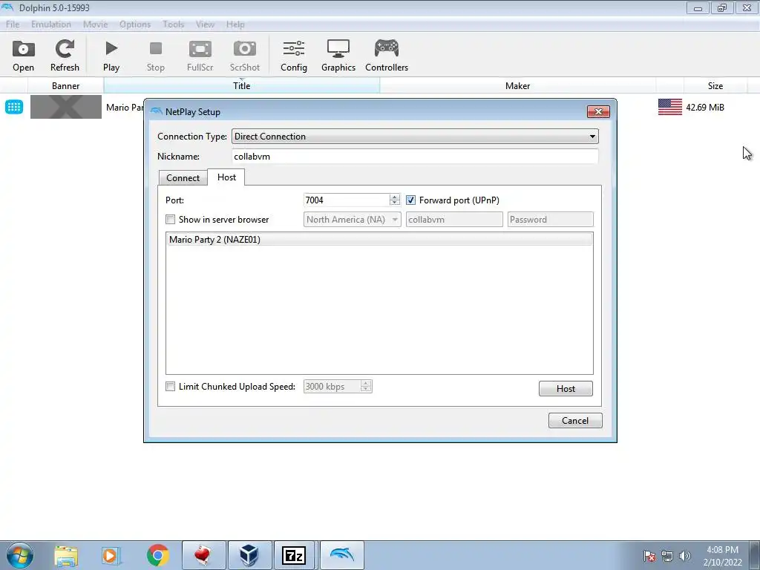Click the 42.69 MiB size cell

coord(705,107)
